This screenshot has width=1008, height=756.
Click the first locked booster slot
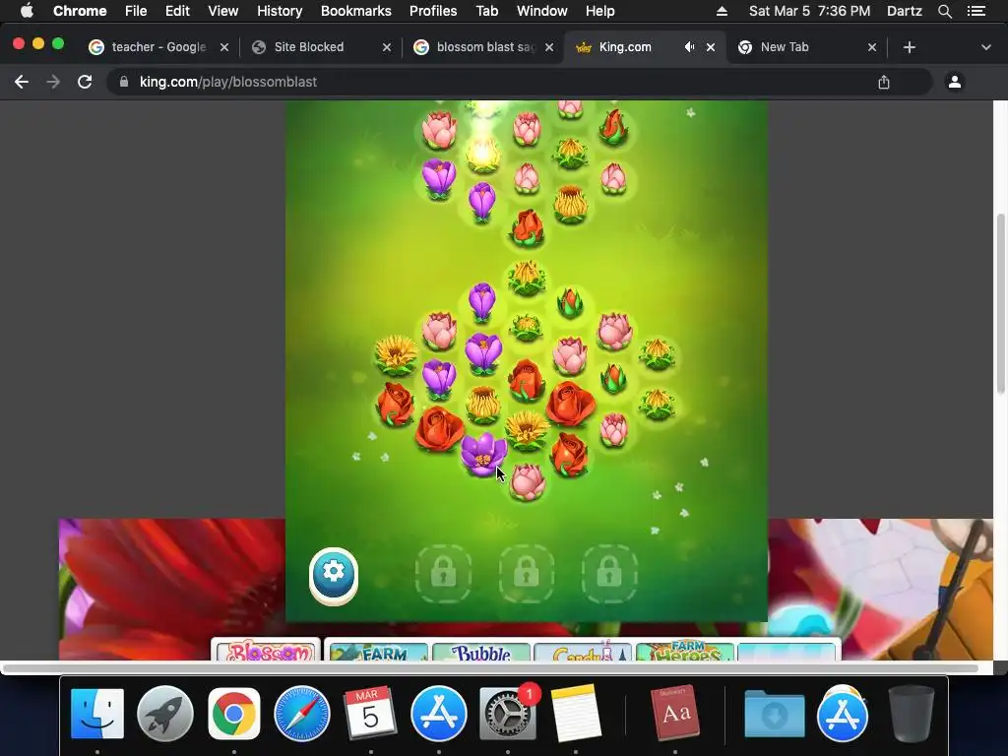pos(443,573)
